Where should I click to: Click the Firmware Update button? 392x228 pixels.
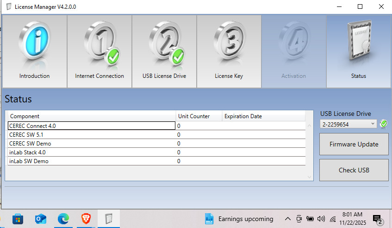[x=354, y=144]
